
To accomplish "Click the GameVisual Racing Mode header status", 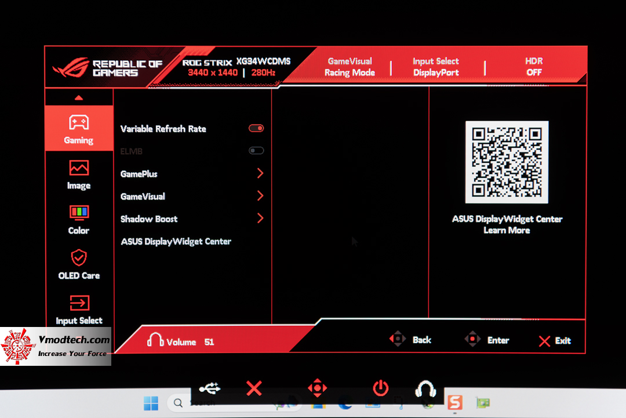I will [350, 67].
